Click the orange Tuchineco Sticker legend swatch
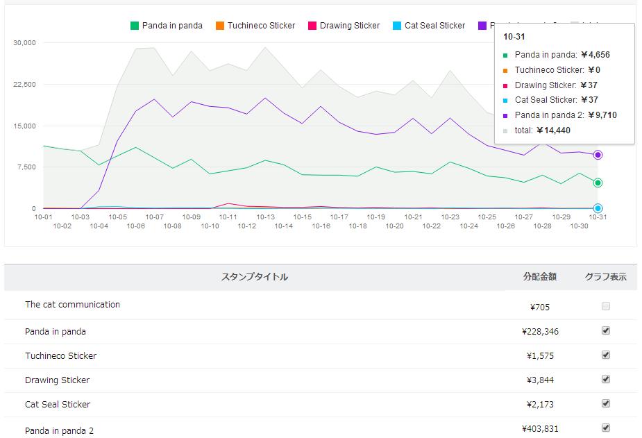This screenshot has height=438, width=642. tap(220, 26)
